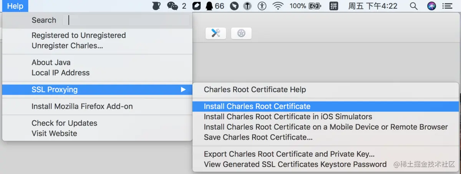Open the QQ penguin menu bar icon
The width and height of the screenshot is (461, 174).
point(210,6)
